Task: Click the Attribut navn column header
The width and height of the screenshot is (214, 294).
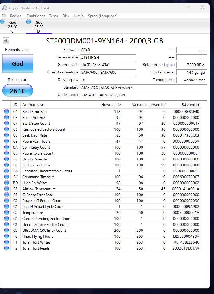Action: pyautogui.click(x=60, y=105)
